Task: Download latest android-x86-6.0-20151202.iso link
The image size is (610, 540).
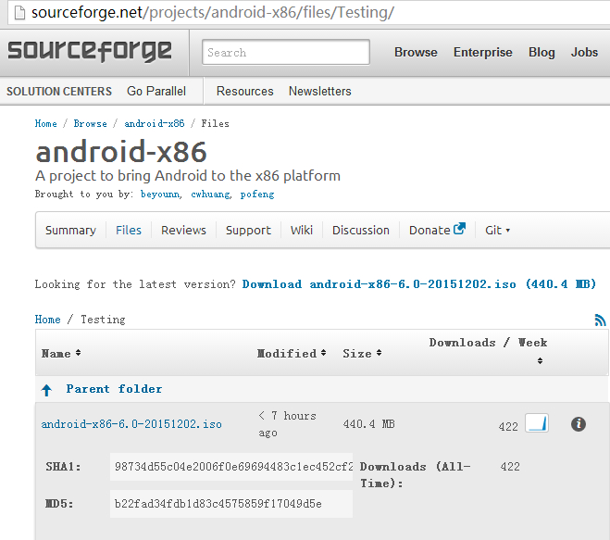Action: (419, 284)
